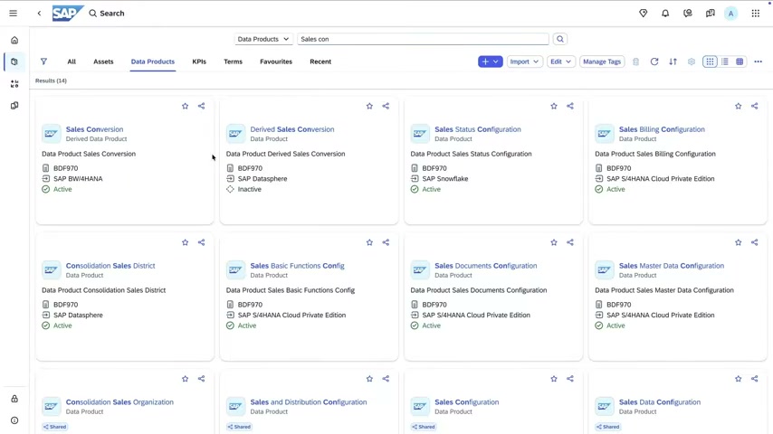Refresh the results list

pyautogui.click(x=654, y=61)
